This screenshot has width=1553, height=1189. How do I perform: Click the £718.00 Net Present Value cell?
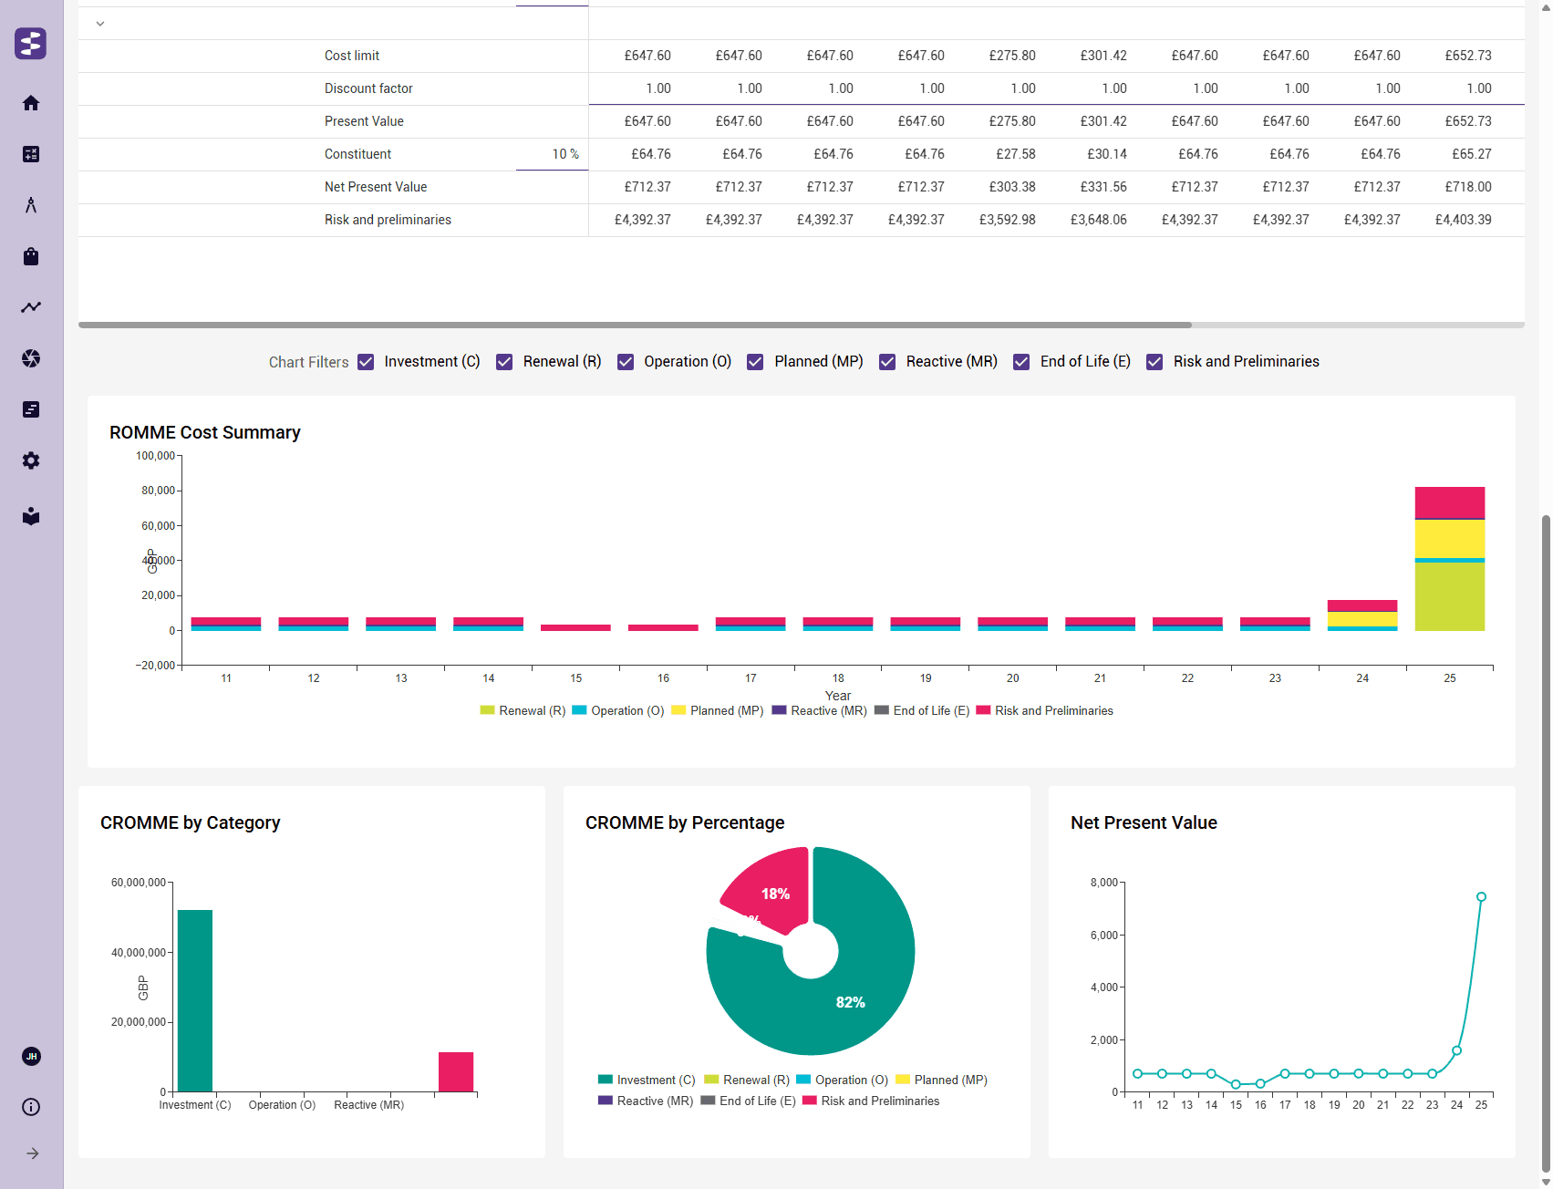coord(1468,187)
